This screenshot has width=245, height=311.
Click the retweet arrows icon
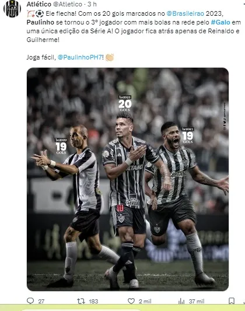[81, 301]
